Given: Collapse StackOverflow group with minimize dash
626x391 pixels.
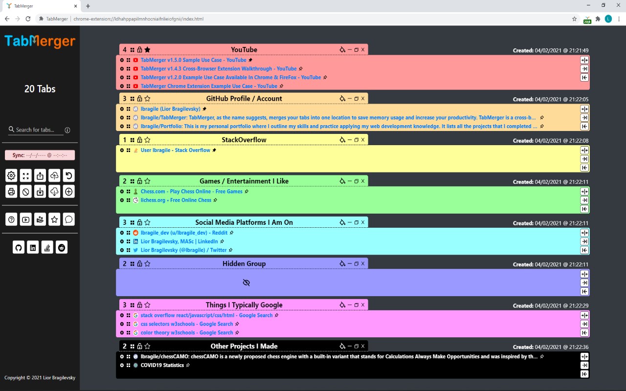Looking at the screenshot, I should 350,140.
